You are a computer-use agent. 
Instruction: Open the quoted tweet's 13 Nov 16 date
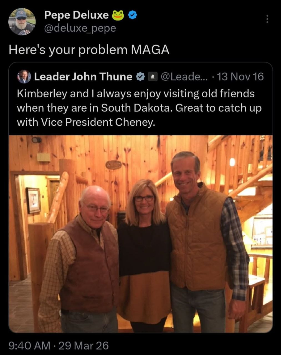[240, 77]
